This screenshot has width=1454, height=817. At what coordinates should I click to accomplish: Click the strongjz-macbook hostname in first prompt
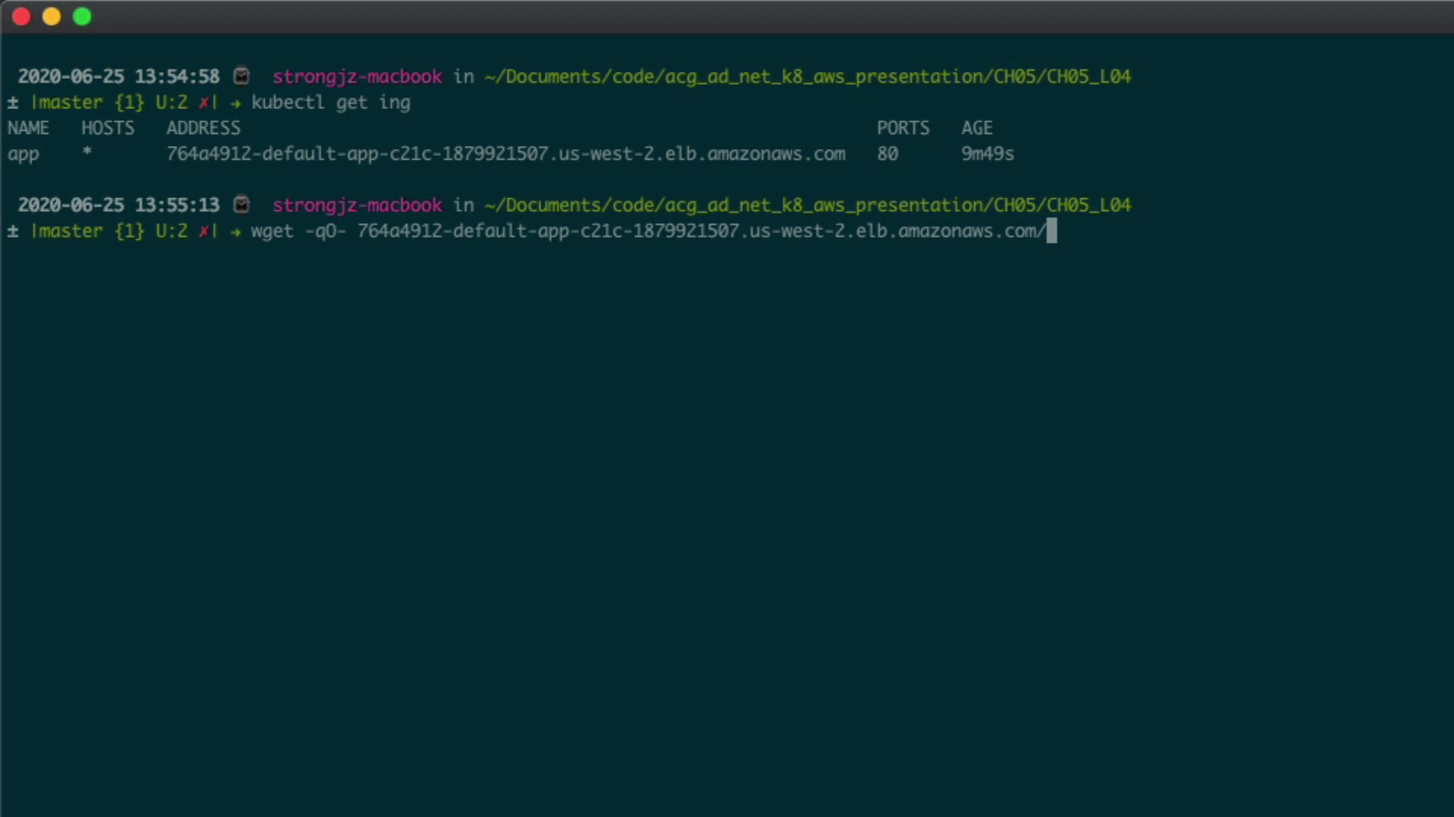pyautogui.click(x=357, y=77)
